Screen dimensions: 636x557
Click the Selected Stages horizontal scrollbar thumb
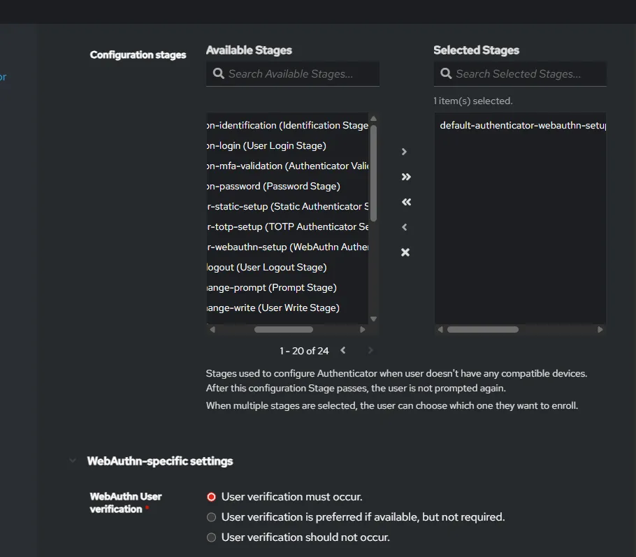[483, 329]
